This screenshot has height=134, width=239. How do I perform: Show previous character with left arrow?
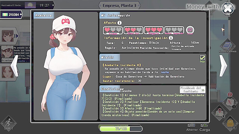pos(15,66)
